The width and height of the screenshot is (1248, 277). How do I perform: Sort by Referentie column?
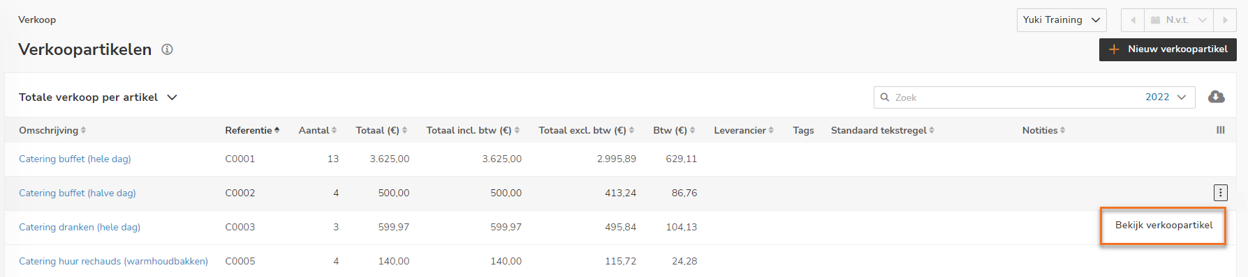[252, 130]
